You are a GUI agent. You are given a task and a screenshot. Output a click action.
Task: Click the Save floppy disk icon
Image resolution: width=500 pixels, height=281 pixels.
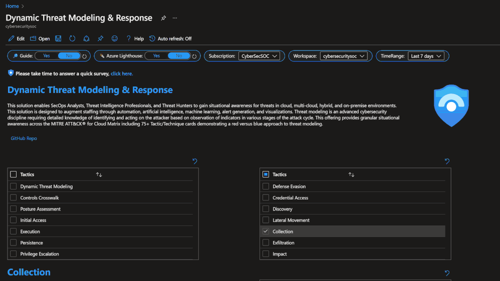(x=58, y=38)
